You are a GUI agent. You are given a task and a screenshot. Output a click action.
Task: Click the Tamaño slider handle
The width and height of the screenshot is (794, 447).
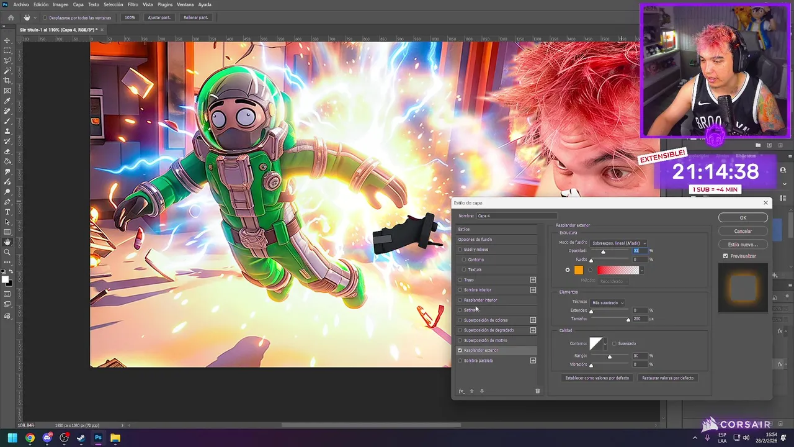coord(628,320)
